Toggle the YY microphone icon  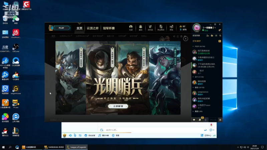[x=75, y=136]
